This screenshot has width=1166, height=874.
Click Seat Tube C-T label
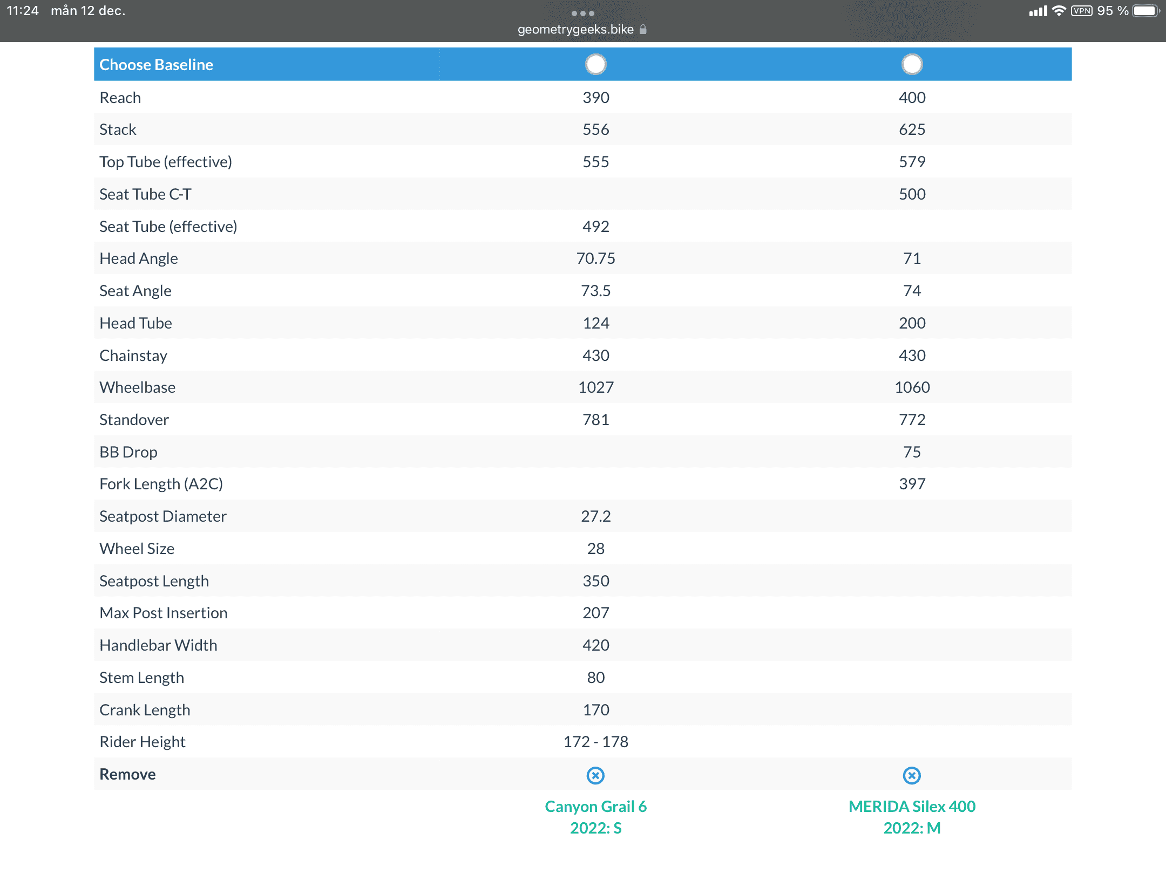(145, 194)
